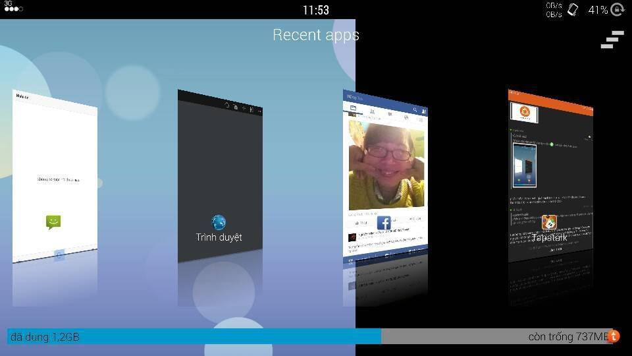The height and width of the screenshot is (356, 632).
Task: Tap the 41% battery indicator
Action: (598, 10)
